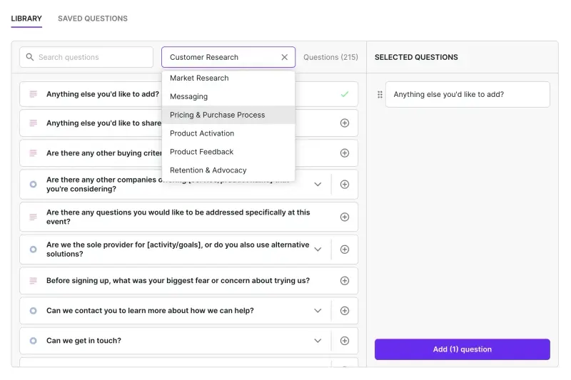Image resolution: width=571 pixels, height=380 pixels.
Task: Click text-type icon beside 'Anything else you'd like to add?'
Action: coord(33,94)
